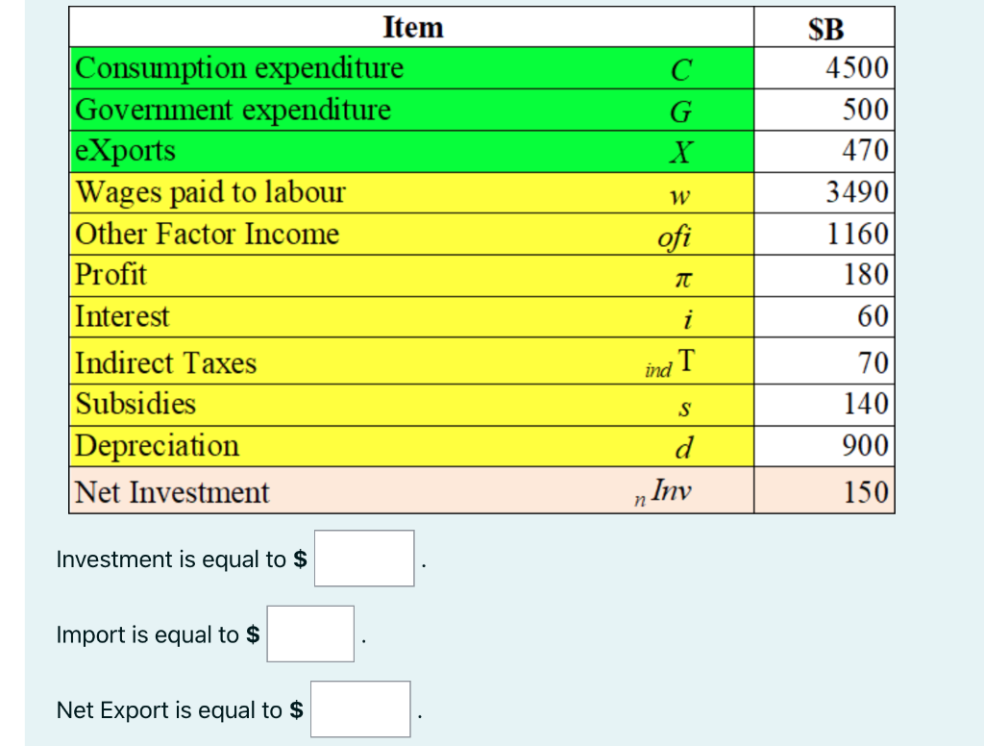Viewport: 984px width, 746px height.
Task: Select the Wages paid to labour row
Action: click(x=288, y=192)
